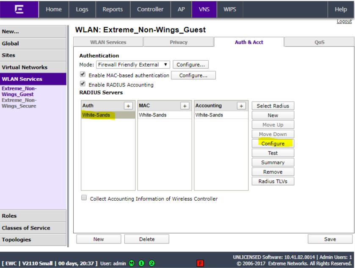Viewport: 355px width, 268px height.
Task: Select the Auth & Acct tab
Action: coord(249,42)
